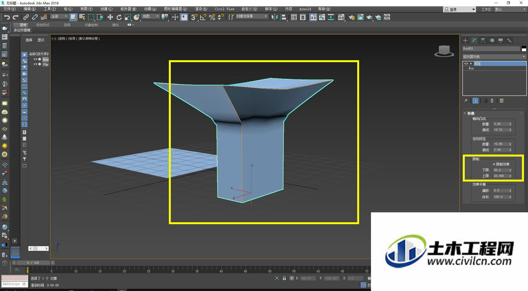Click the Render Production teapot icon
The image size is (528, 291).
pos(369,17)
